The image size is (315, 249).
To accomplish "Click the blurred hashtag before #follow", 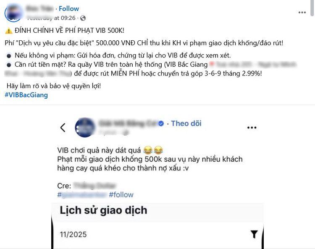I will pos(82,194).
